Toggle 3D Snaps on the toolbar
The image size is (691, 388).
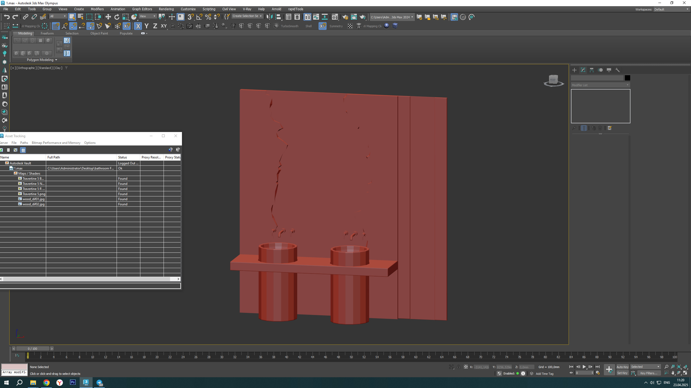tap(191, 17)
